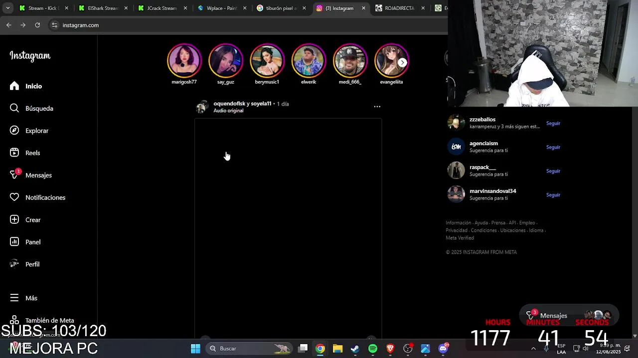This screenshot has height=358, width=638.
Task: Switch to the ElShark Stream tab
Action: click(102, 8)
